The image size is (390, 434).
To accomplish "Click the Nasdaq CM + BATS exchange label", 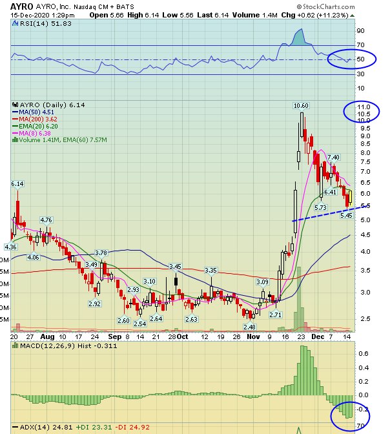I will coord(104,6).
